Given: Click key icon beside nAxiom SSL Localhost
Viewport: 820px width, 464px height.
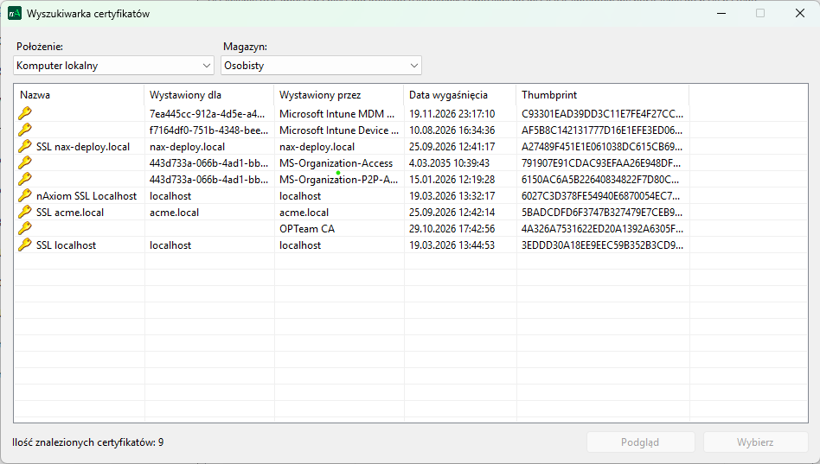Looking at the screenshot, I should click(25, 195).
